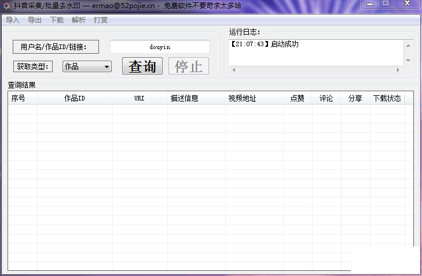Click the 启动成功 log entry
This screenshot has width=422, height=276.
click(x=265, y=44)
